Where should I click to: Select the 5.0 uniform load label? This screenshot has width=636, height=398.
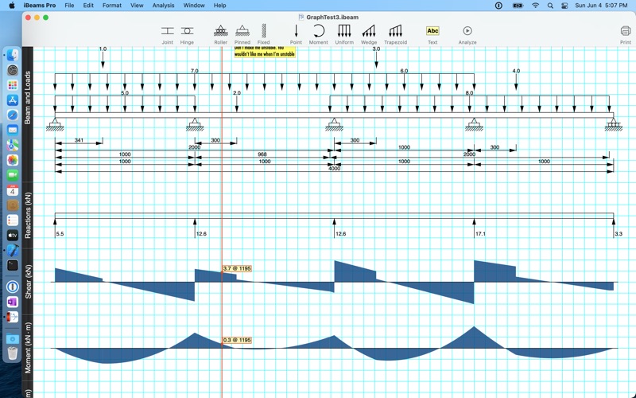pyautogui.click(x=125, y=93)
